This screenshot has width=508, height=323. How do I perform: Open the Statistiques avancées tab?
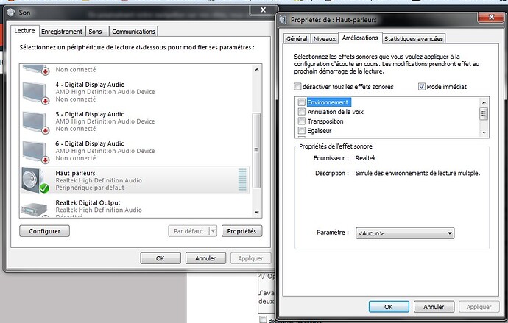tap(413, 38)
